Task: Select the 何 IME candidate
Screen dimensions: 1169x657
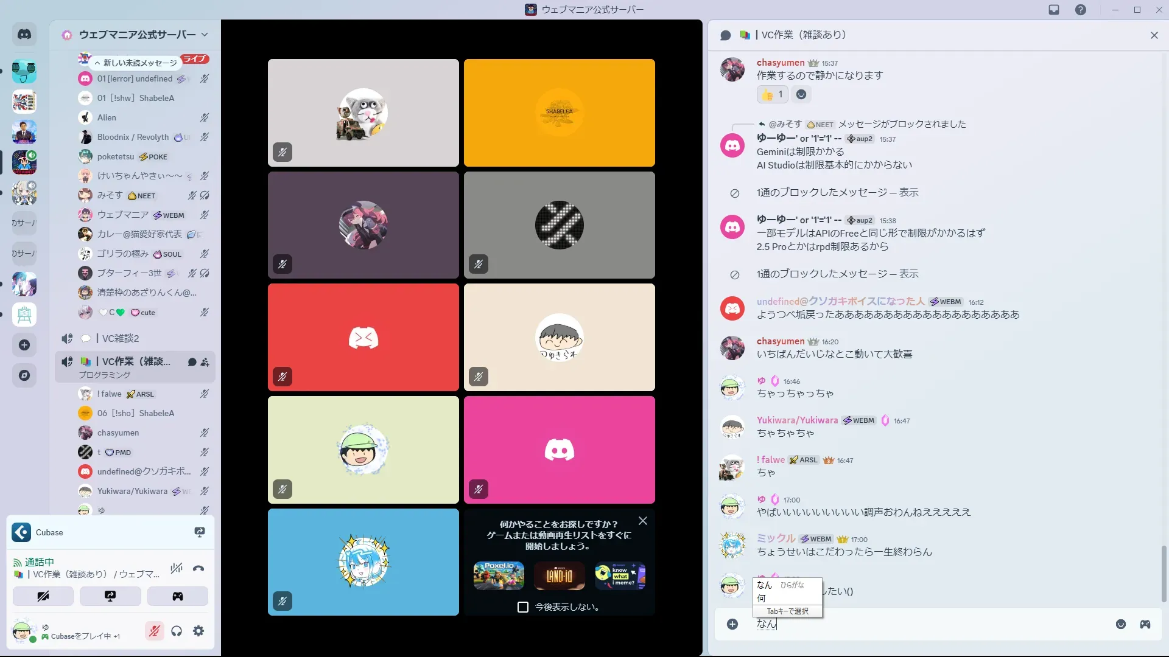Action: pos(762,599)
